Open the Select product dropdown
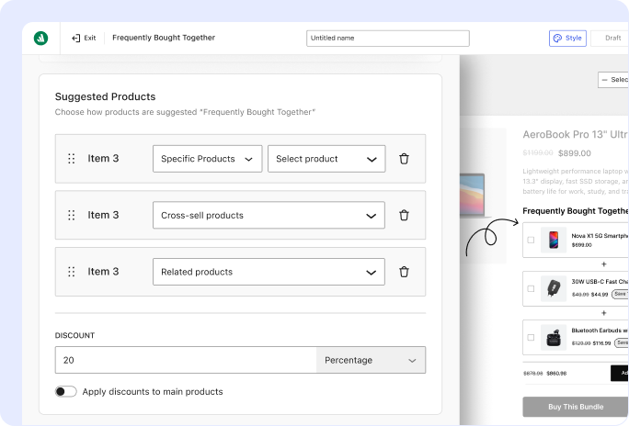The width and height of the screenshot is (629, 426). [x=326, y=159]
